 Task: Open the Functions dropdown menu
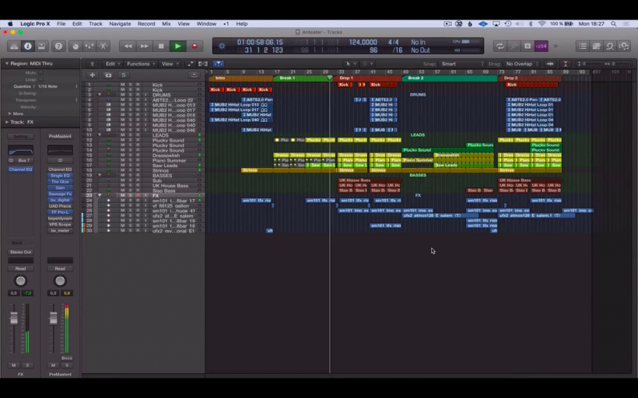pos(141,64)
